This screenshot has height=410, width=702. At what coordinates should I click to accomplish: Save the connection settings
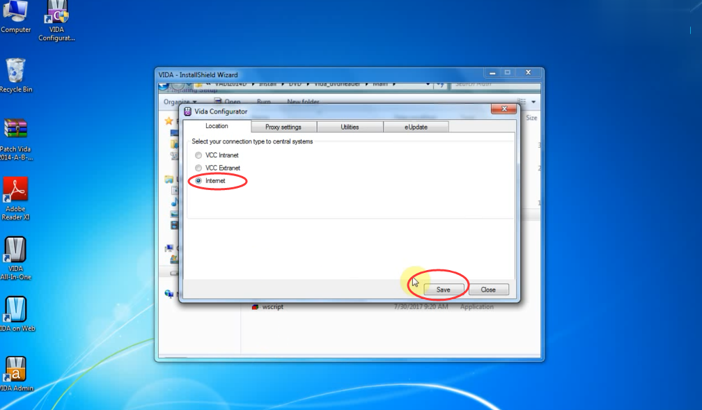[x=443, y=290]
